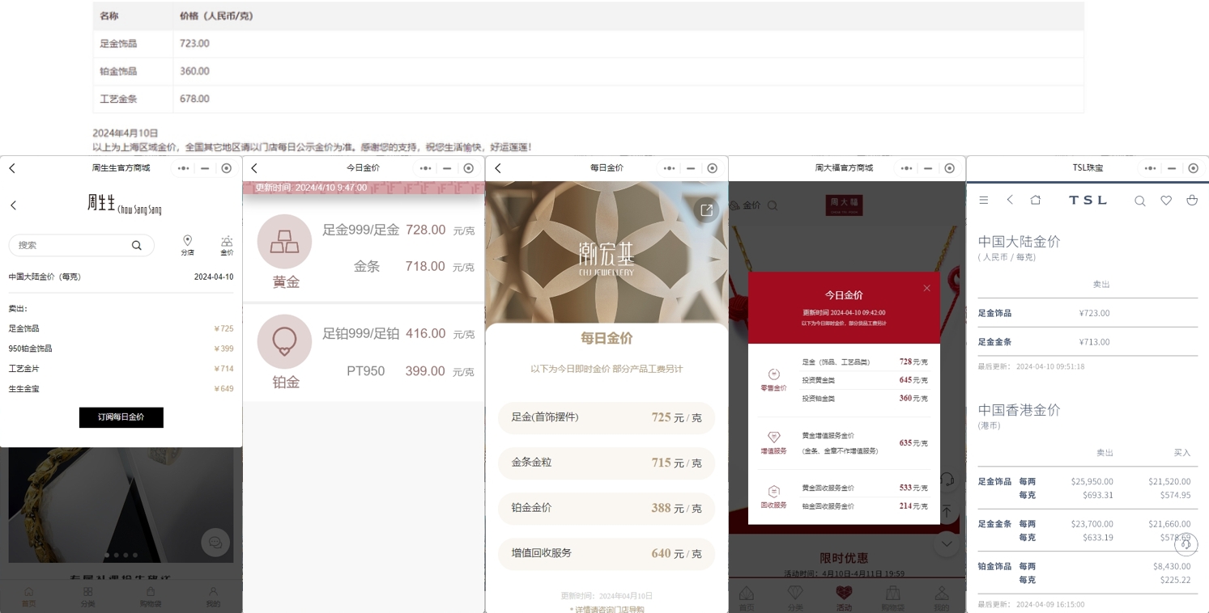This screenshot has height=613, width=1209.
Task: Open the ••• menu of TSL珠宝 window
Action: 1149,168
